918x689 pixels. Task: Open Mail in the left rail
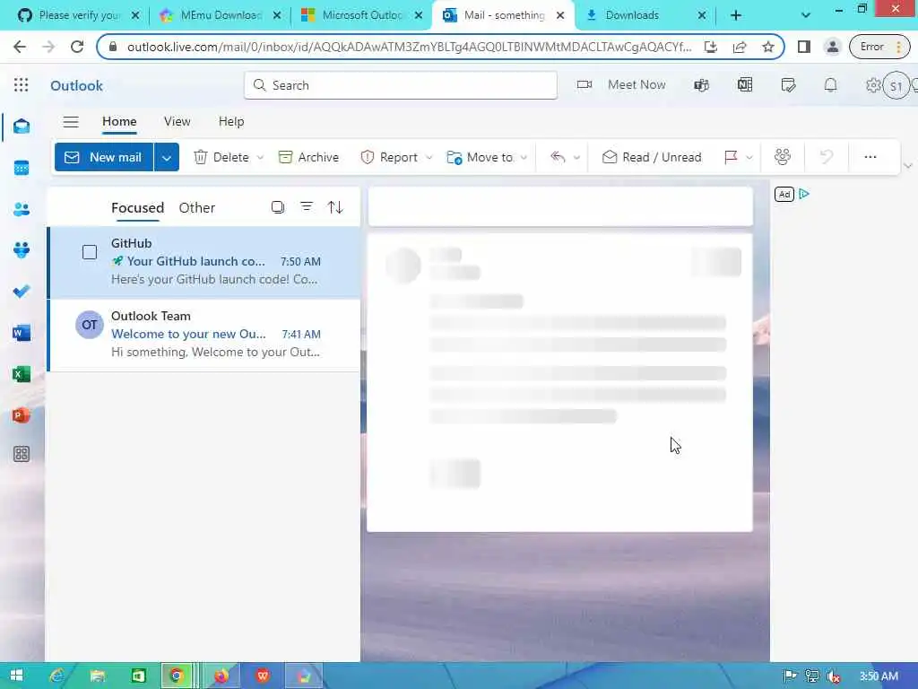22,126
